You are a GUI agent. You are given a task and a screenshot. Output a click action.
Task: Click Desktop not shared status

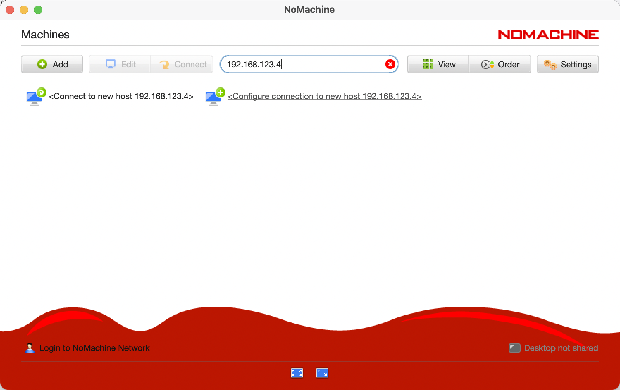561,348
